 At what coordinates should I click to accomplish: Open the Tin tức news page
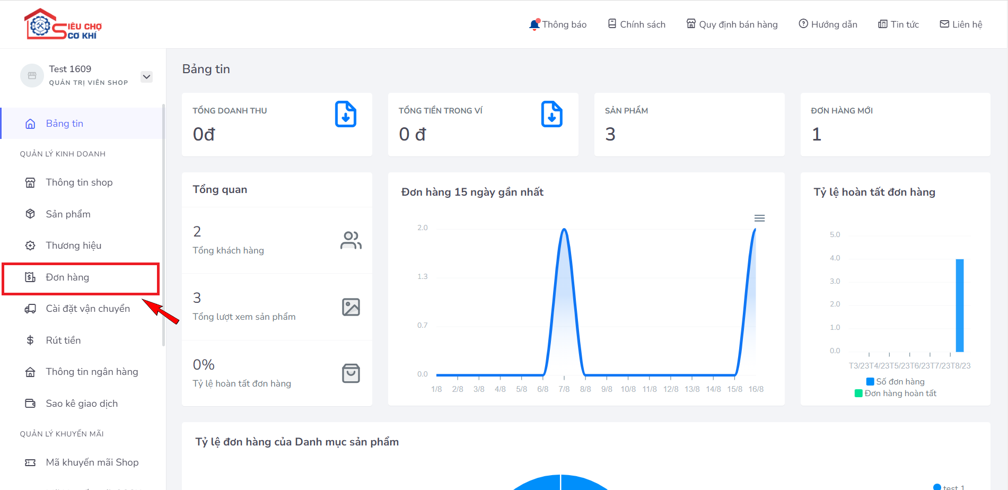coord(898,24)
